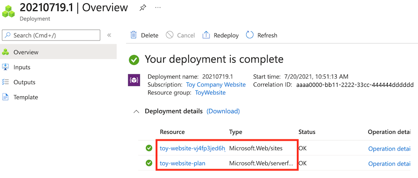Click the Status column header

[307, 132]
